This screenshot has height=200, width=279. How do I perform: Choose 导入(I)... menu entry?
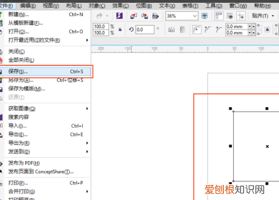pyautogui.click(x=45, y=126)
